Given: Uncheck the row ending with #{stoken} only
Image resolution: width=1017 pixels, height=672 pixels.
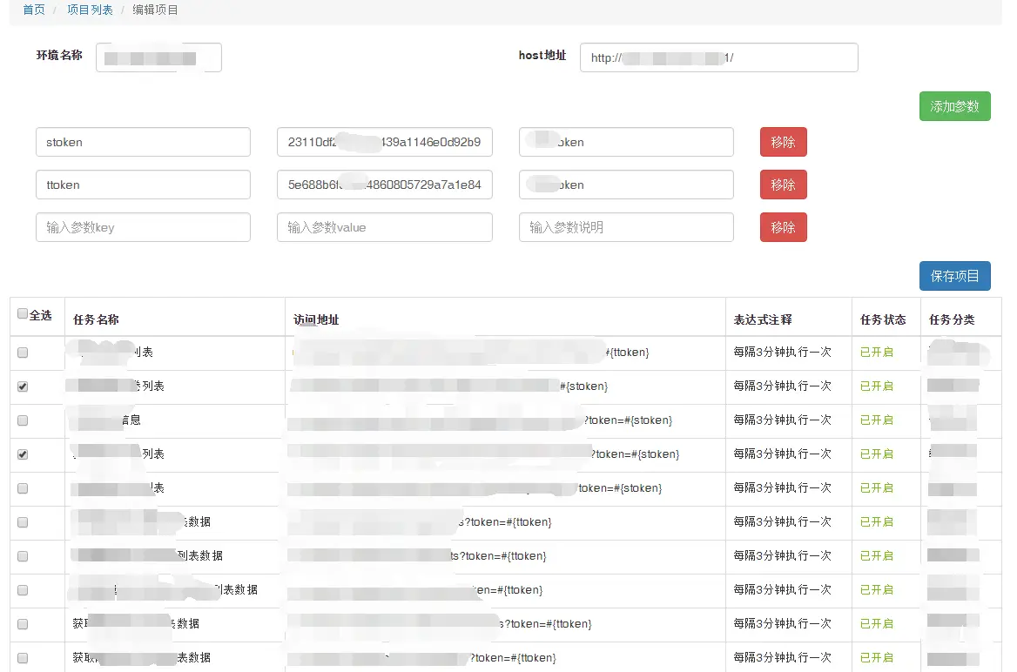Looking at the screenshot, I should click(x=23, y=386).
